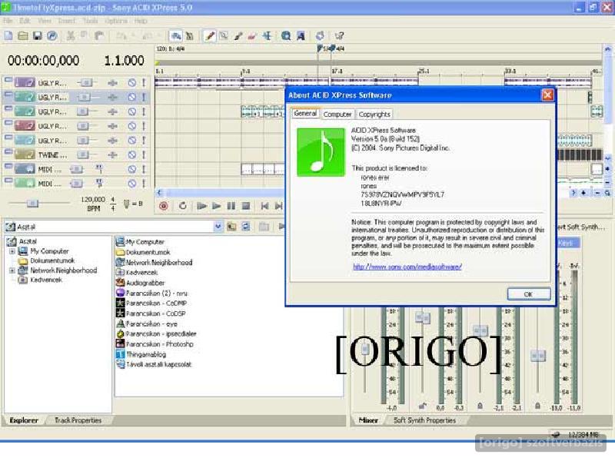Screen dimensions: 615x461
Task: Click the square Stop button in the transport
Action: tap(246, 206)
